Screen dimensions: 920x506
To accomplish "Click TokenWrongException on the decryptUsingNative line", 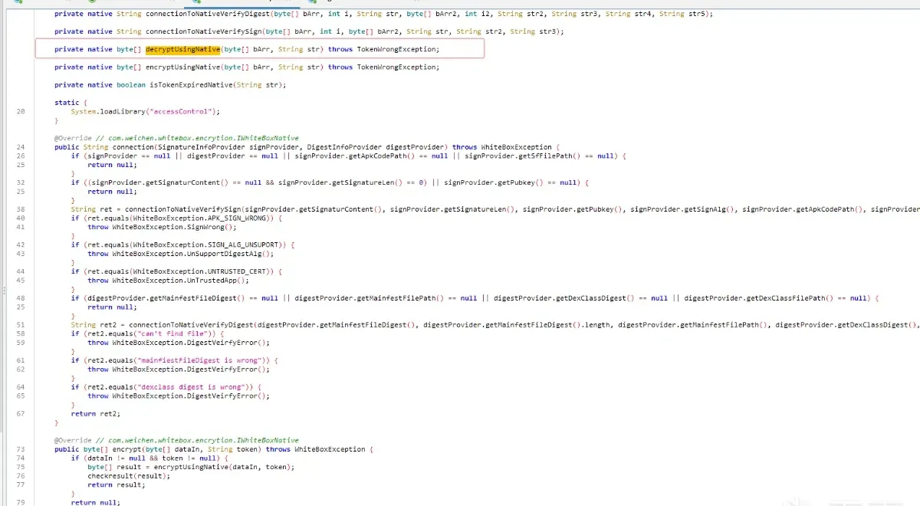I will coord(398,49).
